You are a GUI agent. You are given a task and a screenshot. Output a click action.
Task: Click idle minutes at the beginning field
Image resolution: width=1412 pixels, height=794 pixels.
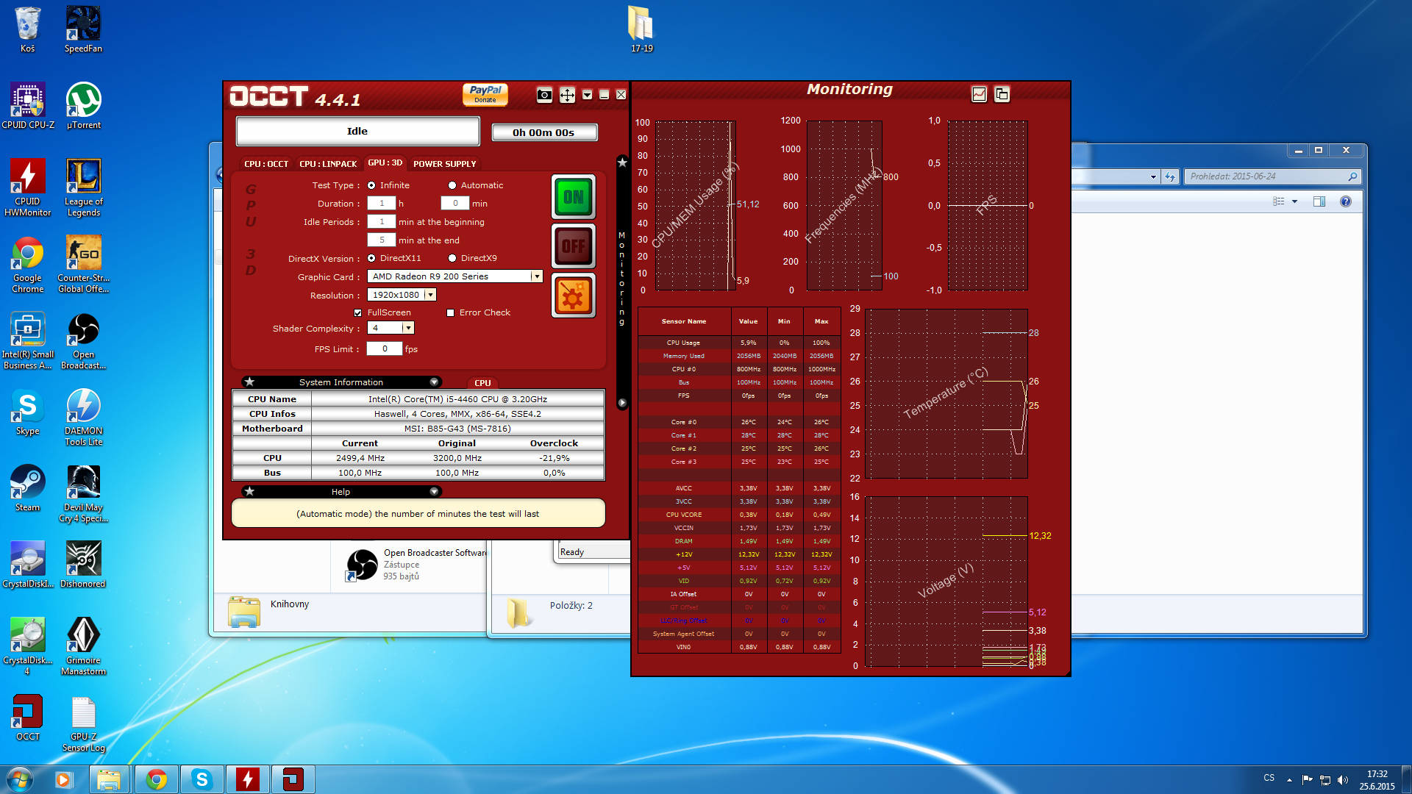tap(382, 221)
